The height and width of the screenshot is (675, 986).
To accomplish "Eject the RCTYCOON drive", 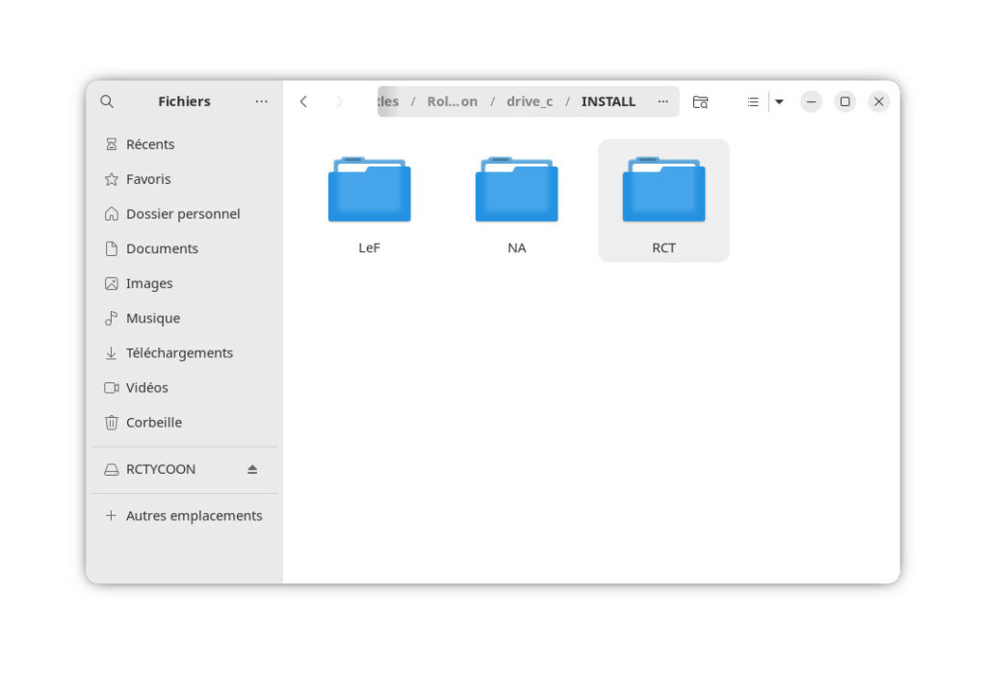I will click(252, 469).
